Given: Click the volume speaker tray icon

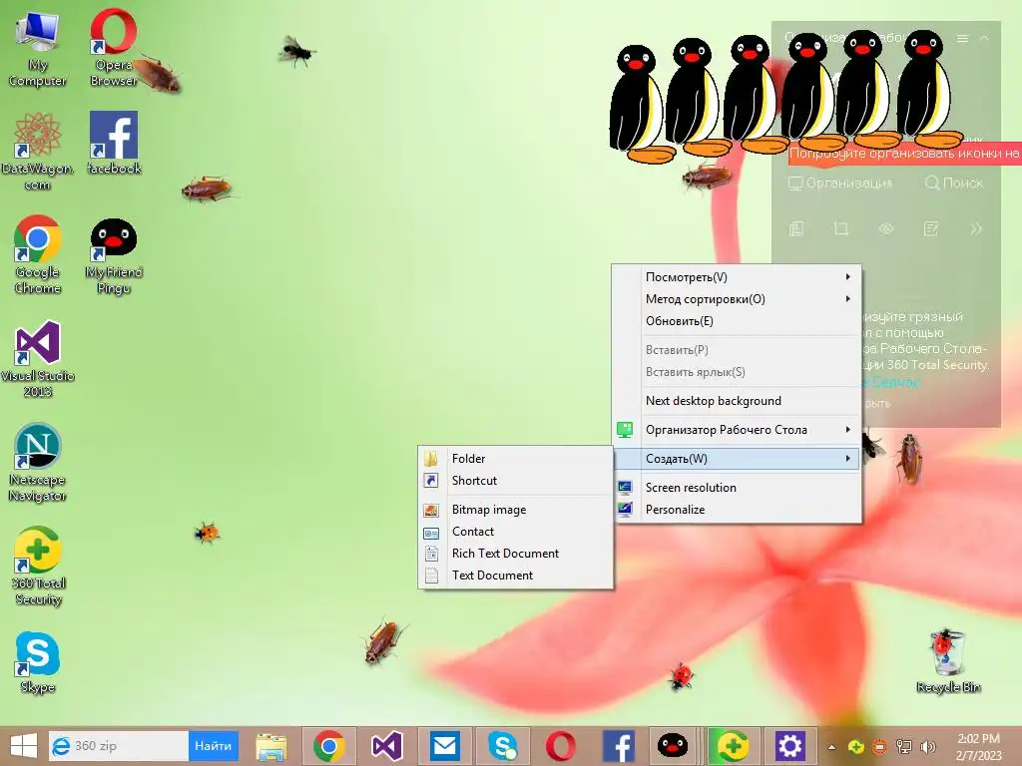Looking at the screenshot, I should coord(927,747).
